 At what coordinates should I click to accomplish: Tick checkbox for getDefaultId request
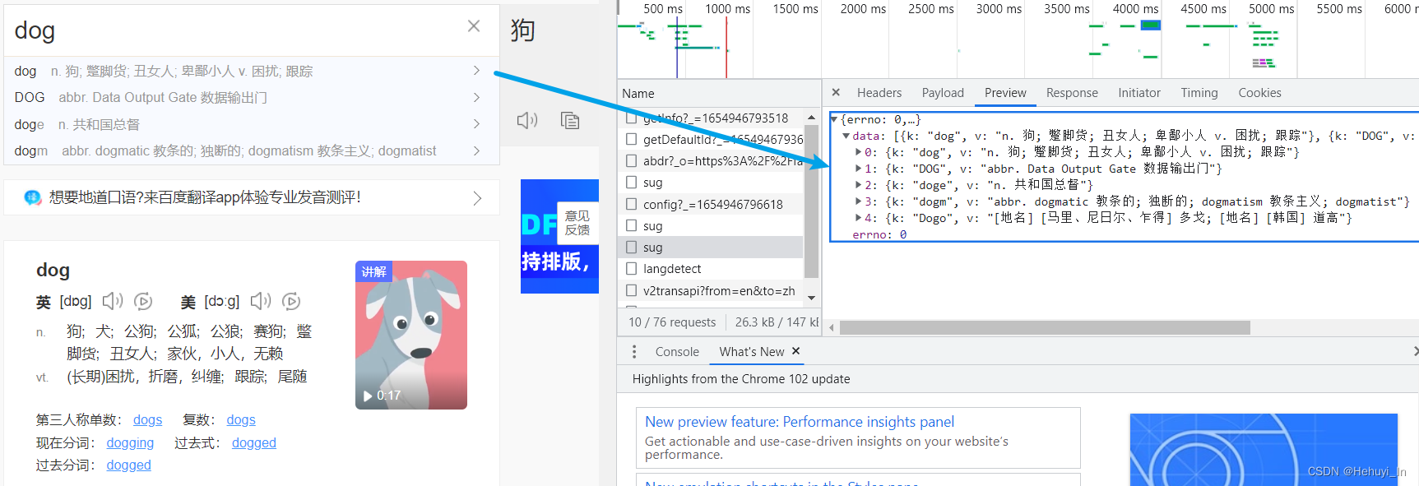[x=632, y=140]
